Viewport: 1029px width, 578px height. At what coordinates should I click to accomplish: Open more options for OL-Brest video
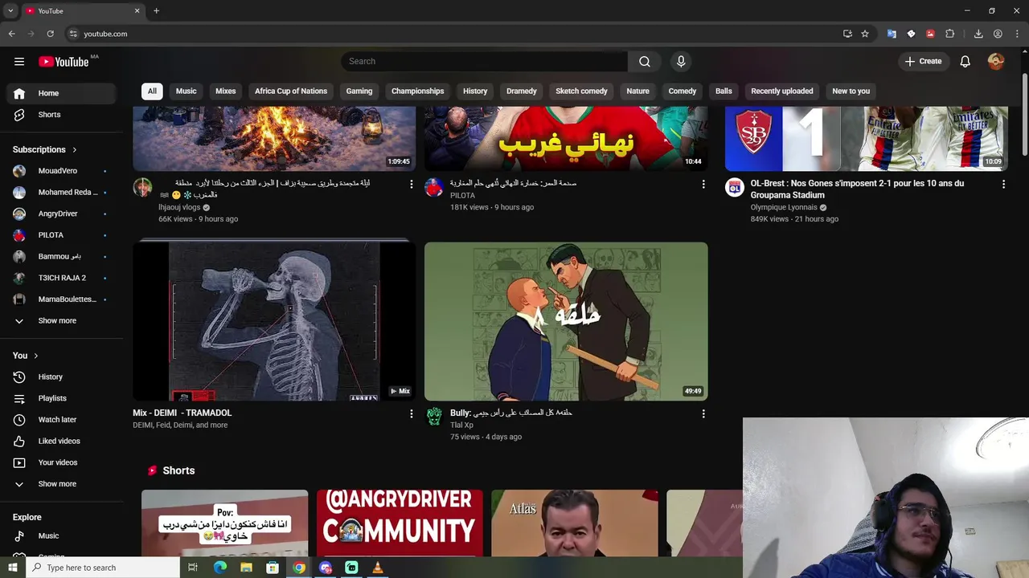click(x=1003, y=185)
